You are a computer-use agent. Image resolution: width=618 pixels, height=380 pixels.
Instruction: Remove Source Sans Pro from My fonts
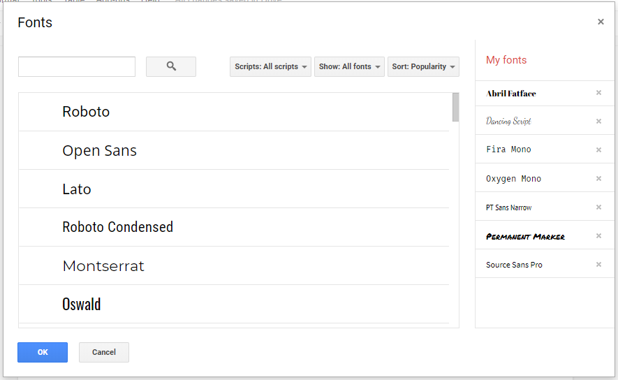(598, 265)
